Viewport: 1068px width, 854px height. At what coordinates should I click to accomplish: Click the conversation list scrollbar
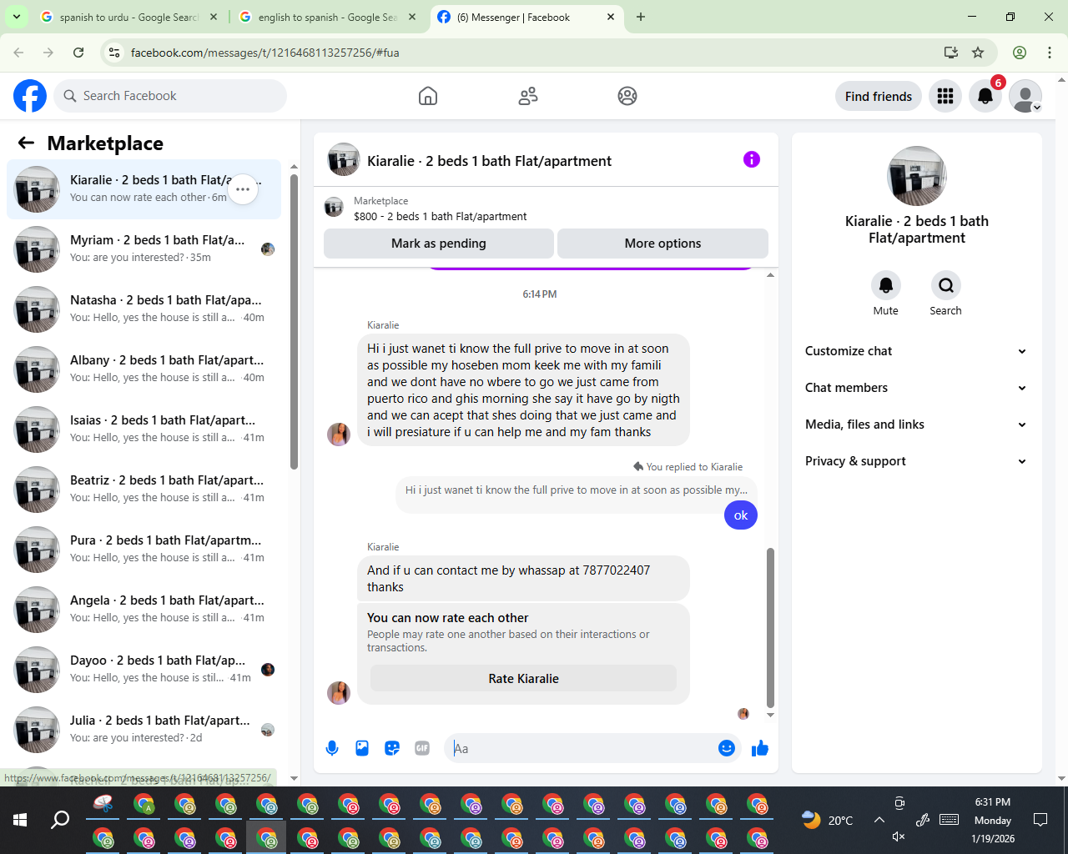point(294,321)
